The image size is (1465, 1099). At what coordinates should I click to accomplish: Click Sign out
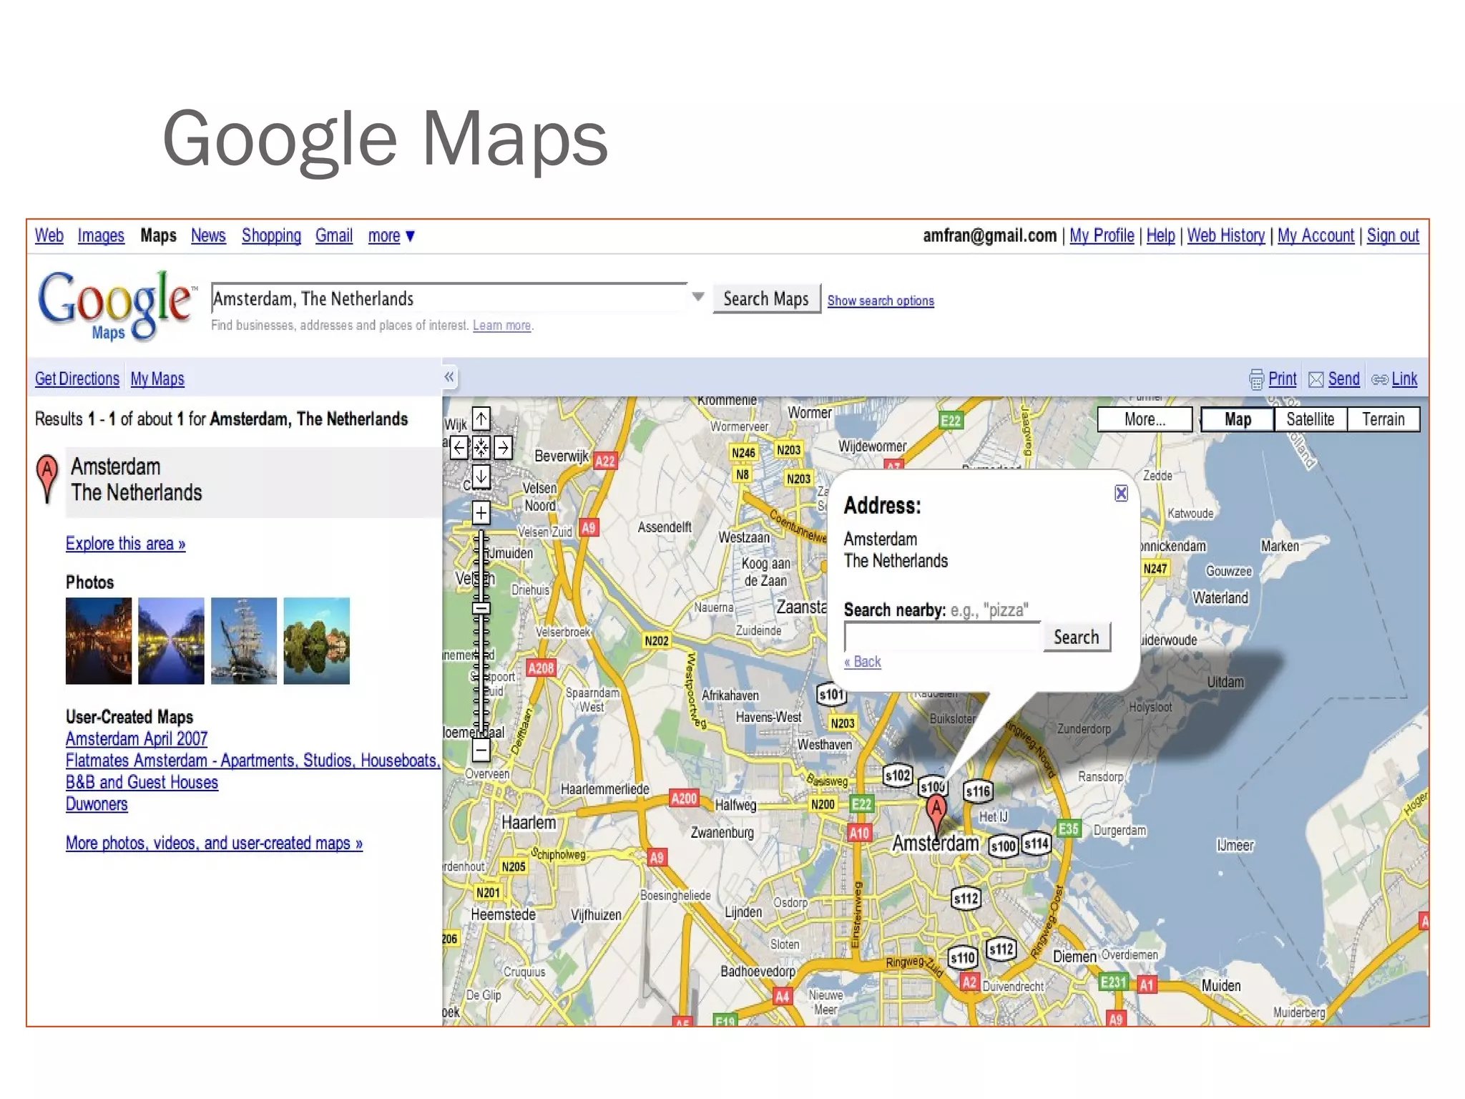click(1393, 235)
